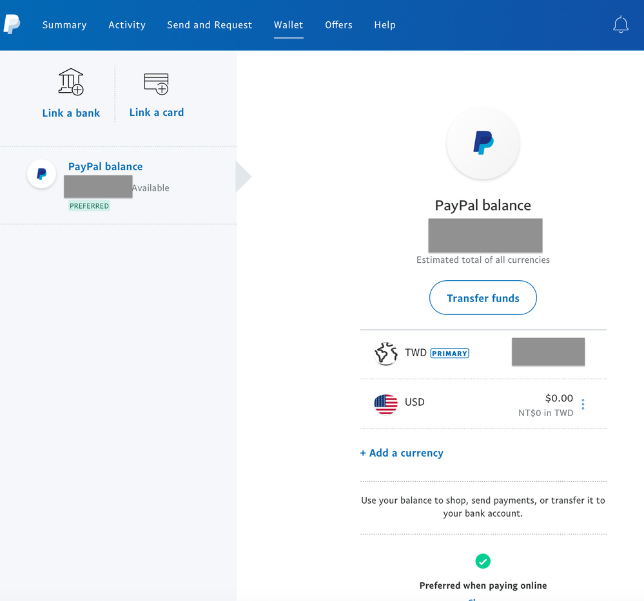This screenshot has width=644, height=601.
Task: Click the credit card plus icon
Action: click(157, 84)
